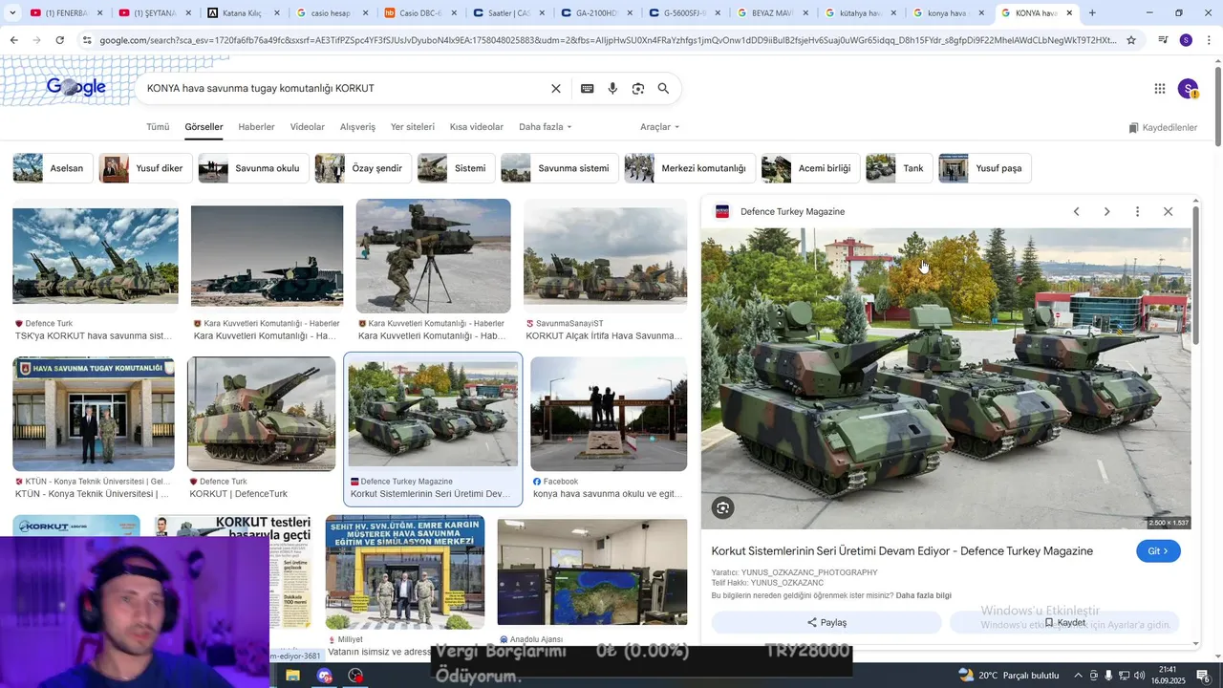Viewport: 1223px width, 688px height.
Task: Open the Anadolu Ajansı map thumbnail
Action: [592, 572]
